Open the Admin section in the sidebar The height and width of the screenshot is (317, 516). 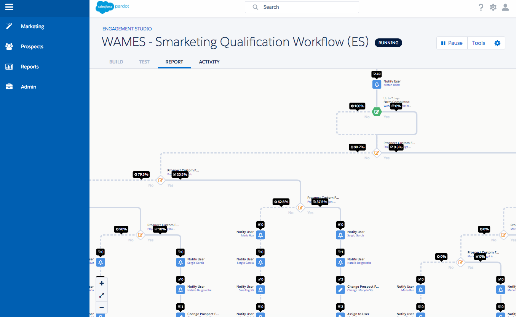point(28,87)
